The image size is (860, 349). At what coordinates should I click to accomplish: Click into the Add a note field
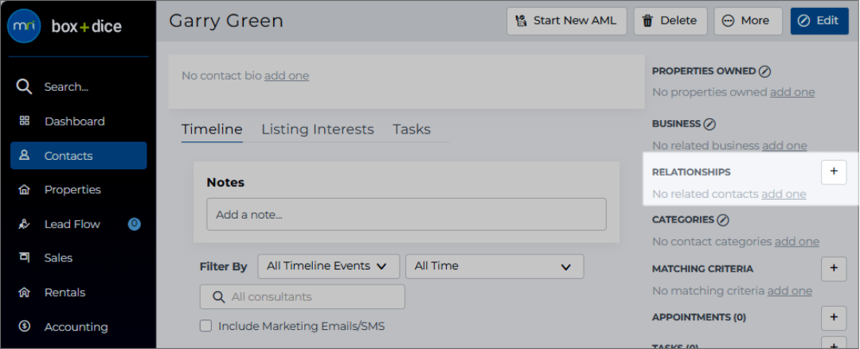(x=406, y=214)
